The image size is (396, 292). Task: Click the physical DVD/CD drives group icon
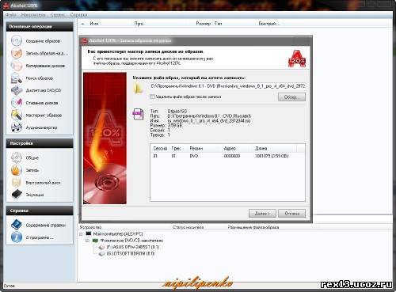point(95,241)
